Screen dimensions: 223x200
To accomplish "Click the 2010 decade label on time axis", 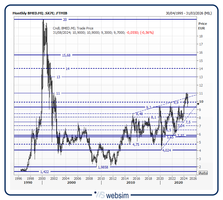I will click(131, 183).
